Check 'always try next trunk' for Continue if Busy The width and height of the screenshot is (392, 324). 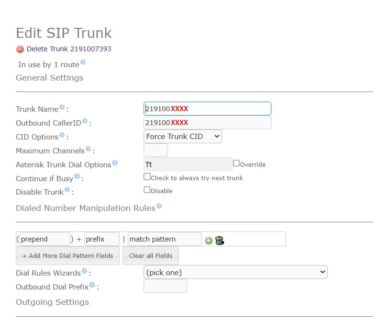pos(146,176)
